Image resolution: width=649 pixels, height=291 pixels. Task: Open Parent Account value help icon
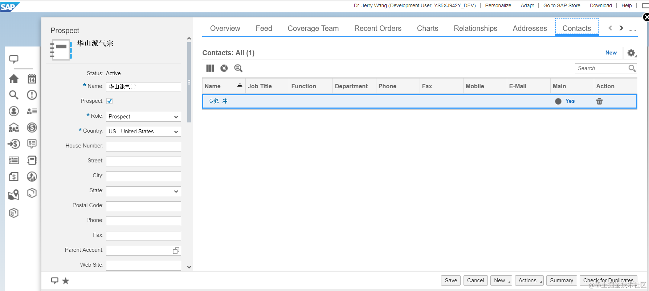[x=176, y=251]
